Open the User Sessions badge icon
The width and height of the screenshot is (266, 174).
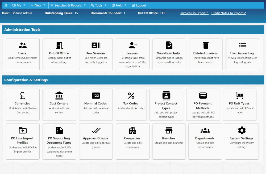tap(96, 45)
